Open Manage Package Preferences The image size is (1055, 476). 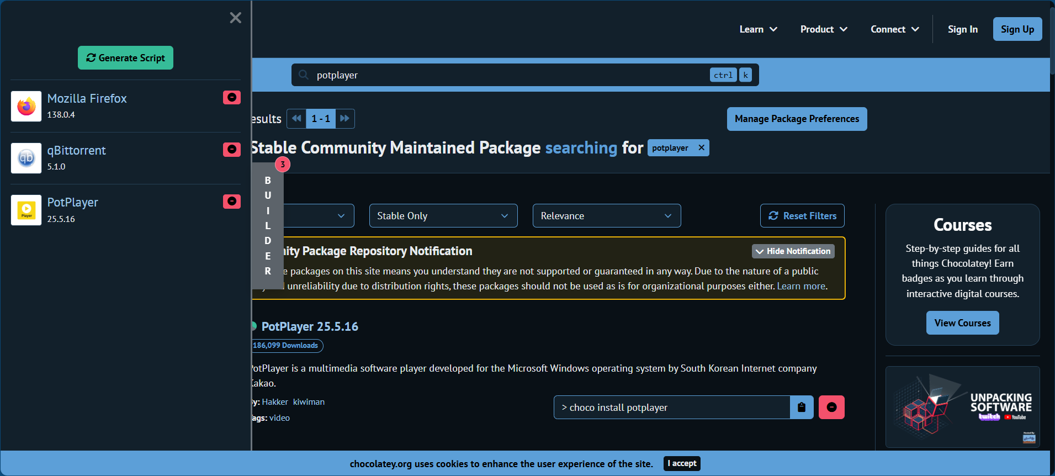coord(797,119)
